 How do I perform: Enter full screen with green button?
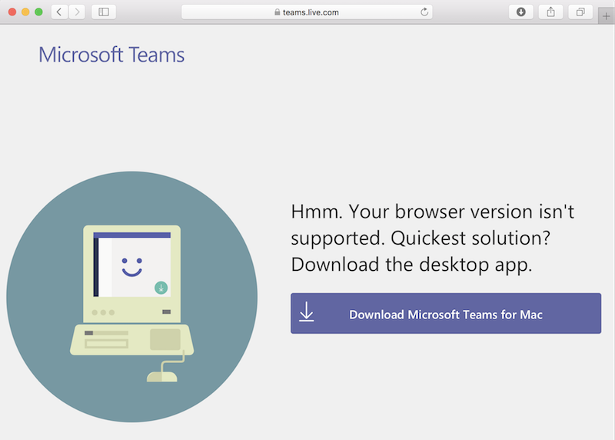[x=39, y=12]
